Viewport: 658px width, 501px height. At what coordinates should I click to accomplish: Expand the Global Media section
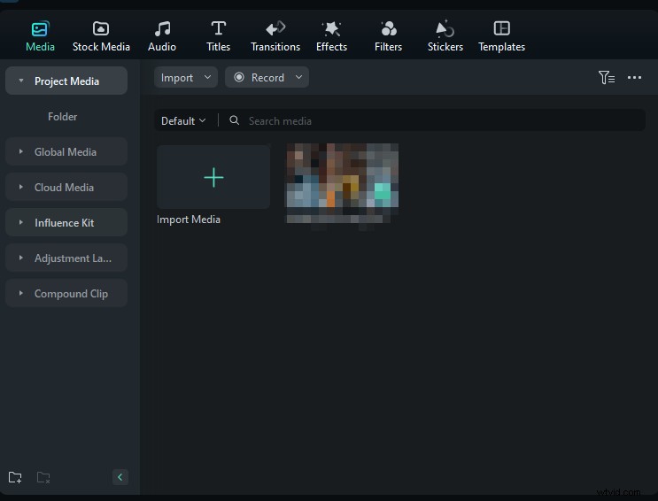pyautogui.click(x=66, y=151)
